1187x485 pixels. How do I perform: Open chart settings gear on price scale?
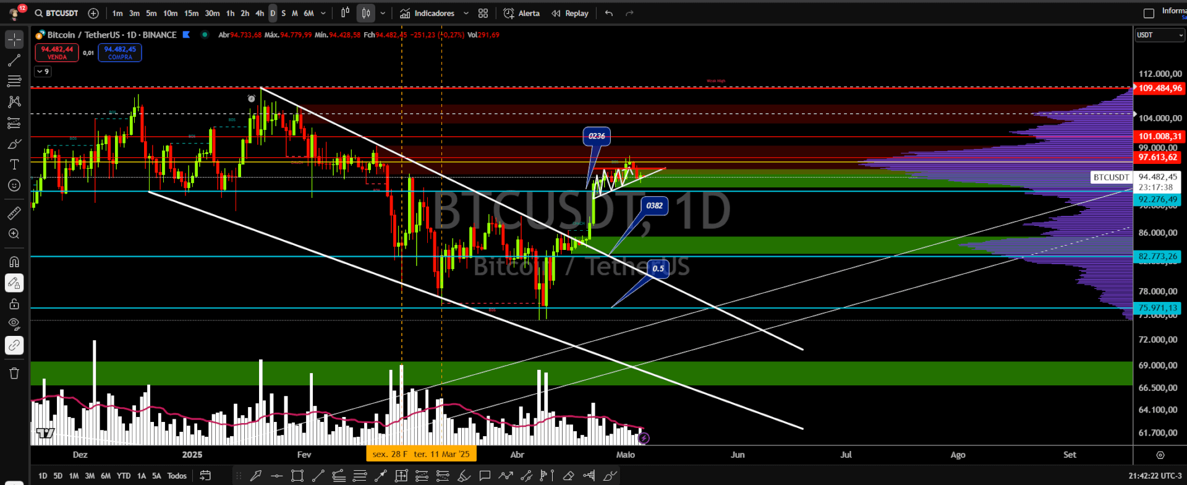click(x=1160, y=455)
